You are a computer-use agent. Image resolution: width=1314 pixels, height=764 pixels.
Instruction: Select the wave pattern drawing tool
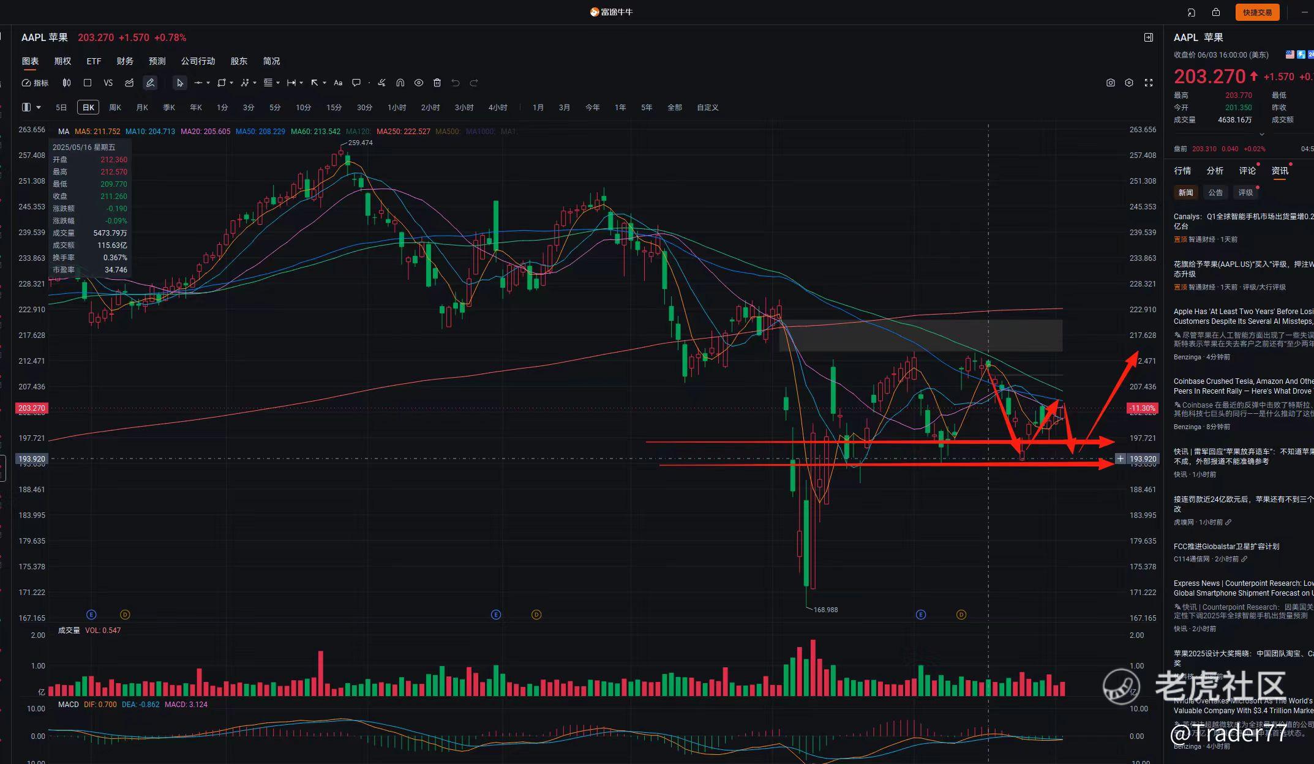(245, 83)
